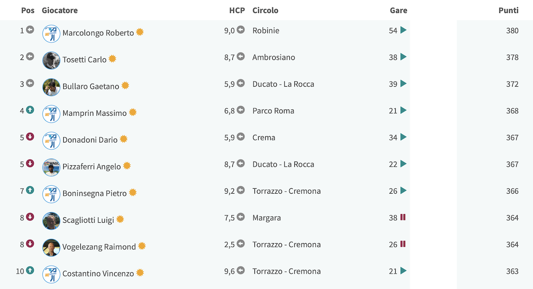
Task: Click the green up arrow beside position 10
Action: pyautogui.click(x=30, y=270)
